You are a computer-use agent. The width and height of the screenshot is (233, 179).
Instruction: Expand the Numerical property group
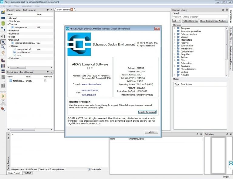click(8, 34)
